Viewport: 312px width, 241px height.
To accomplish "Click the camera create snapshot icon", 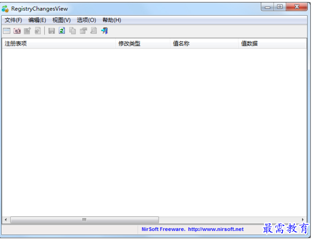I will click(17, 31).
